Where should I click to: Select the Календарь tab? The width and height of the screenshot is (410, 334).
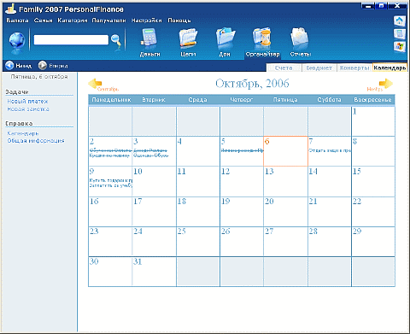389,67
